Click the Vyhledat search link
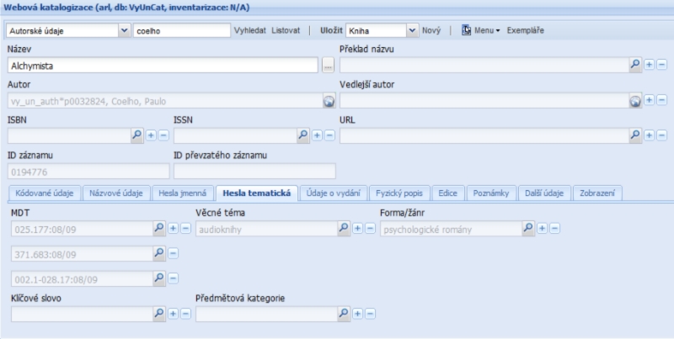 point(249,30)
